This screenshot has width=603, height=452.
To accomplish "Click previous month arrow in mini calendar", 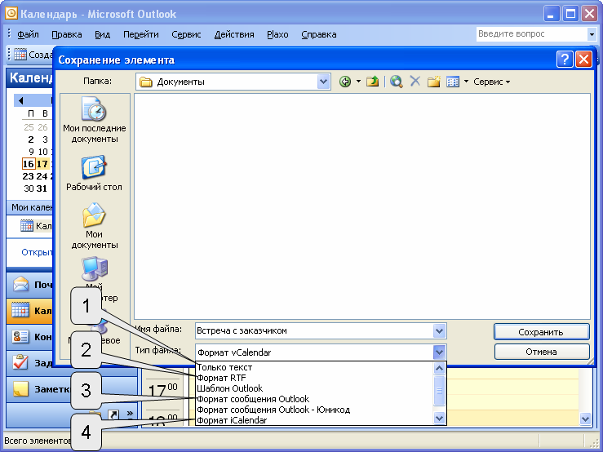I will (x=20, y=101).
